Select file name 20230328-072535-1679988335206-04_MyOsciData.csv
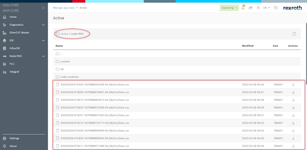The height and width of the screenshot is (150, 307). click(95, 85)
